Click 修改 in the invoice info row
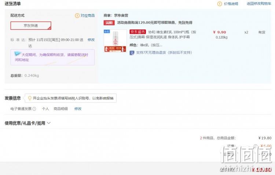This screenshot has width=275, height=175. (78, 109)
